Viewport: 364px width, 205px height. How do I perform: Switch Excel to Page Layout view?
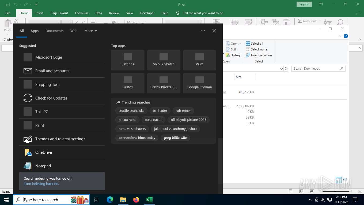point(301,191)
